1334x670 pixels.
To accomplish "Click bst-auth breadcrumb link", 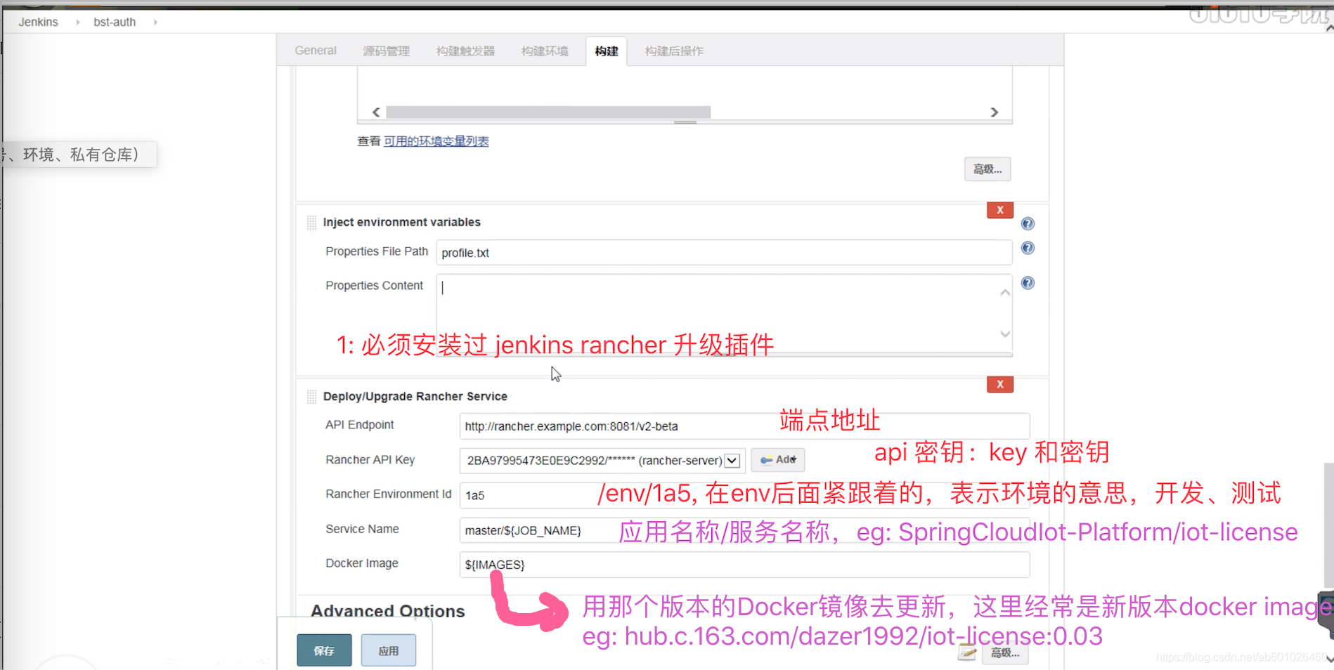I will [115, 22].
